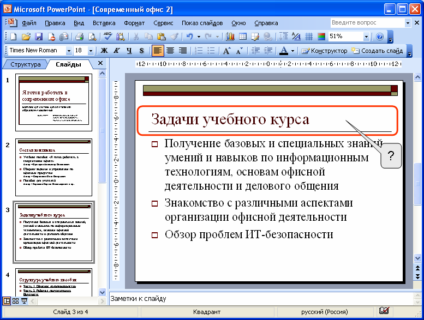The height and width of the screenshot is (320, 424).
Task: Switch to normal view icon
Action: (7, 301)
